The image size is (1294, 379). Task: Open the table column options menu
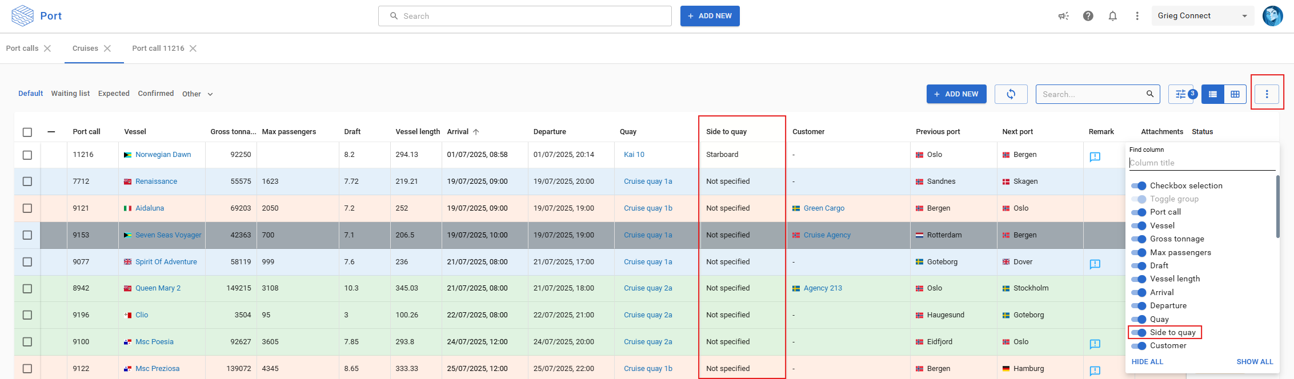1267,94
